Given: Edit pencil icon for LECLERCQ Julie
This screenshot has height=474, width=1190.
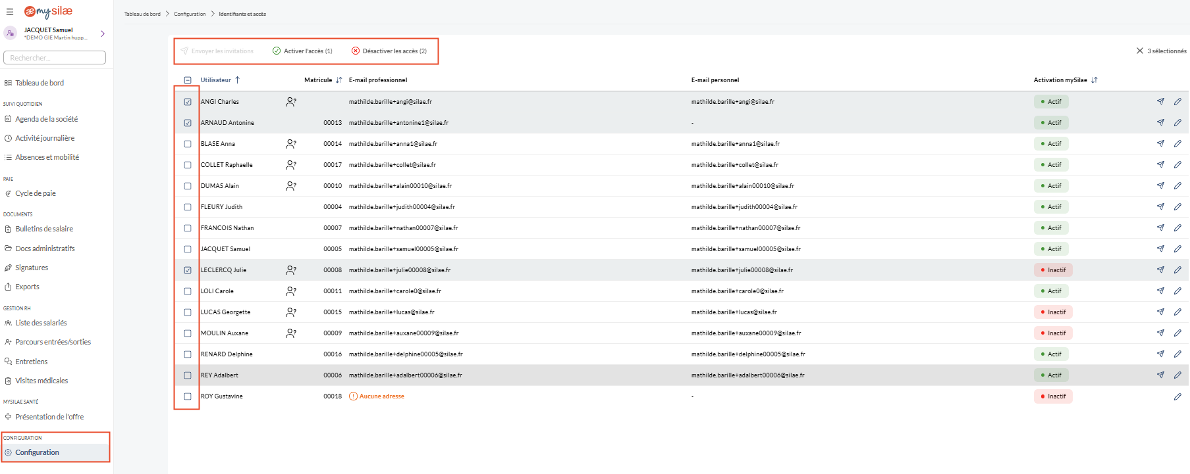Looking at the screenshot, I should [x=1177, y=270].
